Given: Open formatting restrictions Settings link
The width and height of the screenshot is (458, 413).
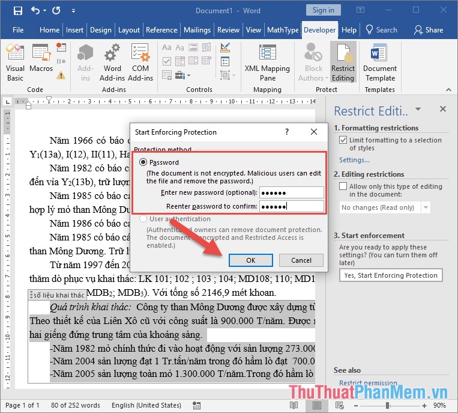Looking at the screenshot, I should (354, 160).
